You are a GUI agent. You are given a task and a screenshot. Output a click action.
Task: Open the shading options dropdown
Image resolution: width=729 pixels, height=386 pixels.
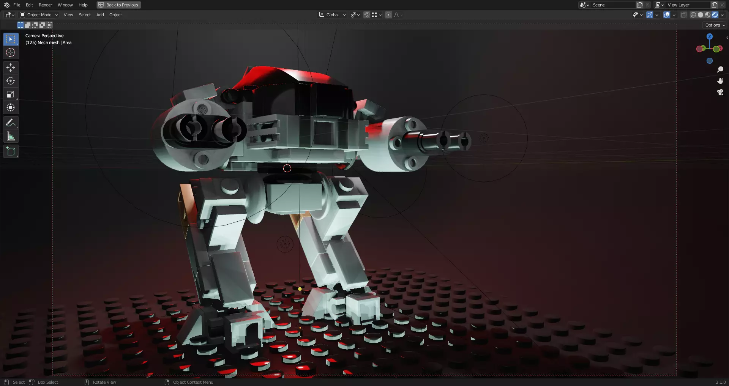pyautogui.click(x=722, y=15)
